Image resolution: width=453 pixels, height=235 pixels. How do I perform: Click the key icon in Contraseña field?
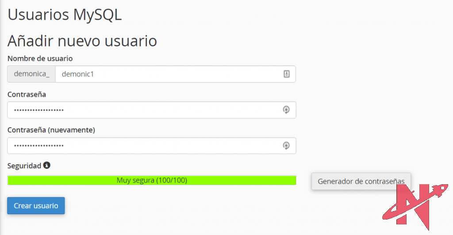(x=286, y=110)
